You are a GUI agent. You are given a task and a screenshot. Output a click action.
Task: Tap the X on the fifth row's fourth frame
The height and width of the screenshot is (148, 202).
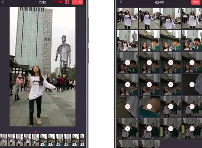point(192,107)
